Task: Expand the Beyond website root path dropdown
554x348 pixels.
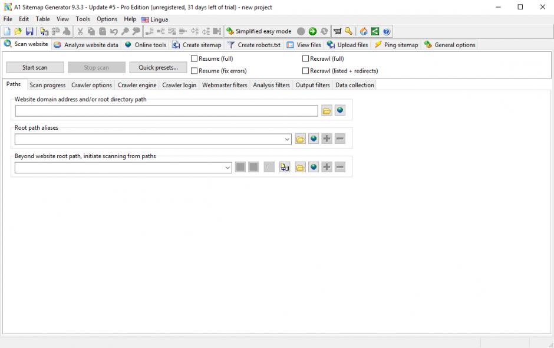Action: 227,168
